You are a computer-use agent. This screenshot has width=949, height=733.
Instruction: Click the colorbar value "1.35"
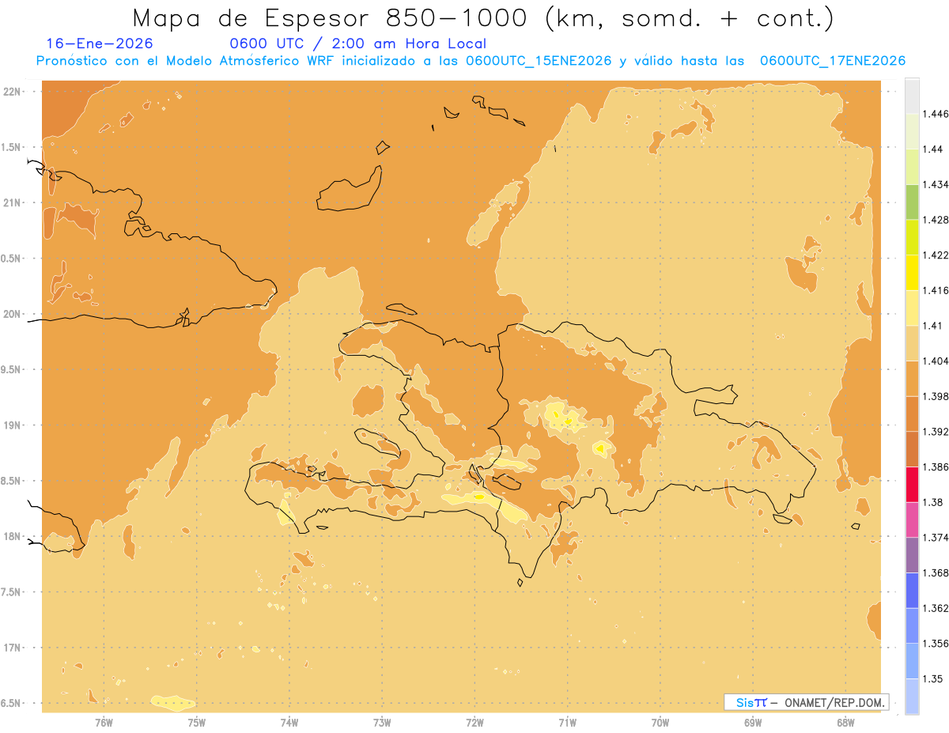[934, 678]
